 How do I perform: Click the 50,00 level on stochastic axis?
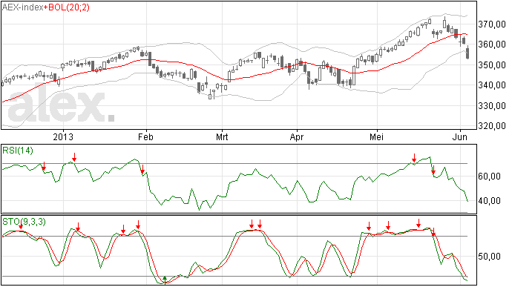click(x=490, y=257)
